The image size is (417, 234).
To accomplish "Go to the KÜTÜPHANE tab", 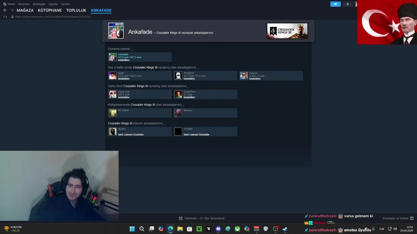I will (x=50, y=10).
